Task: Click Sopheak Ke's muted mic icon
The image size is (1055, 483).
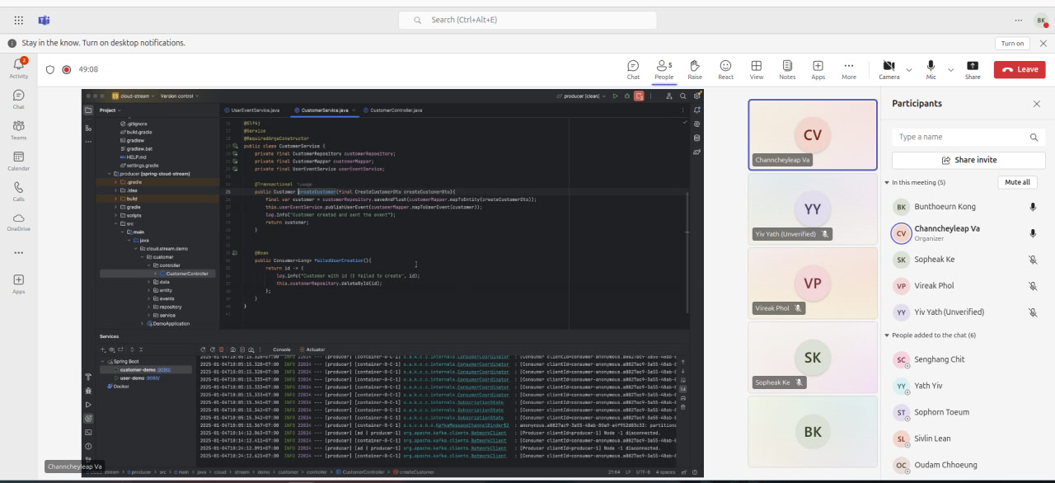Action: point(1033,260)
